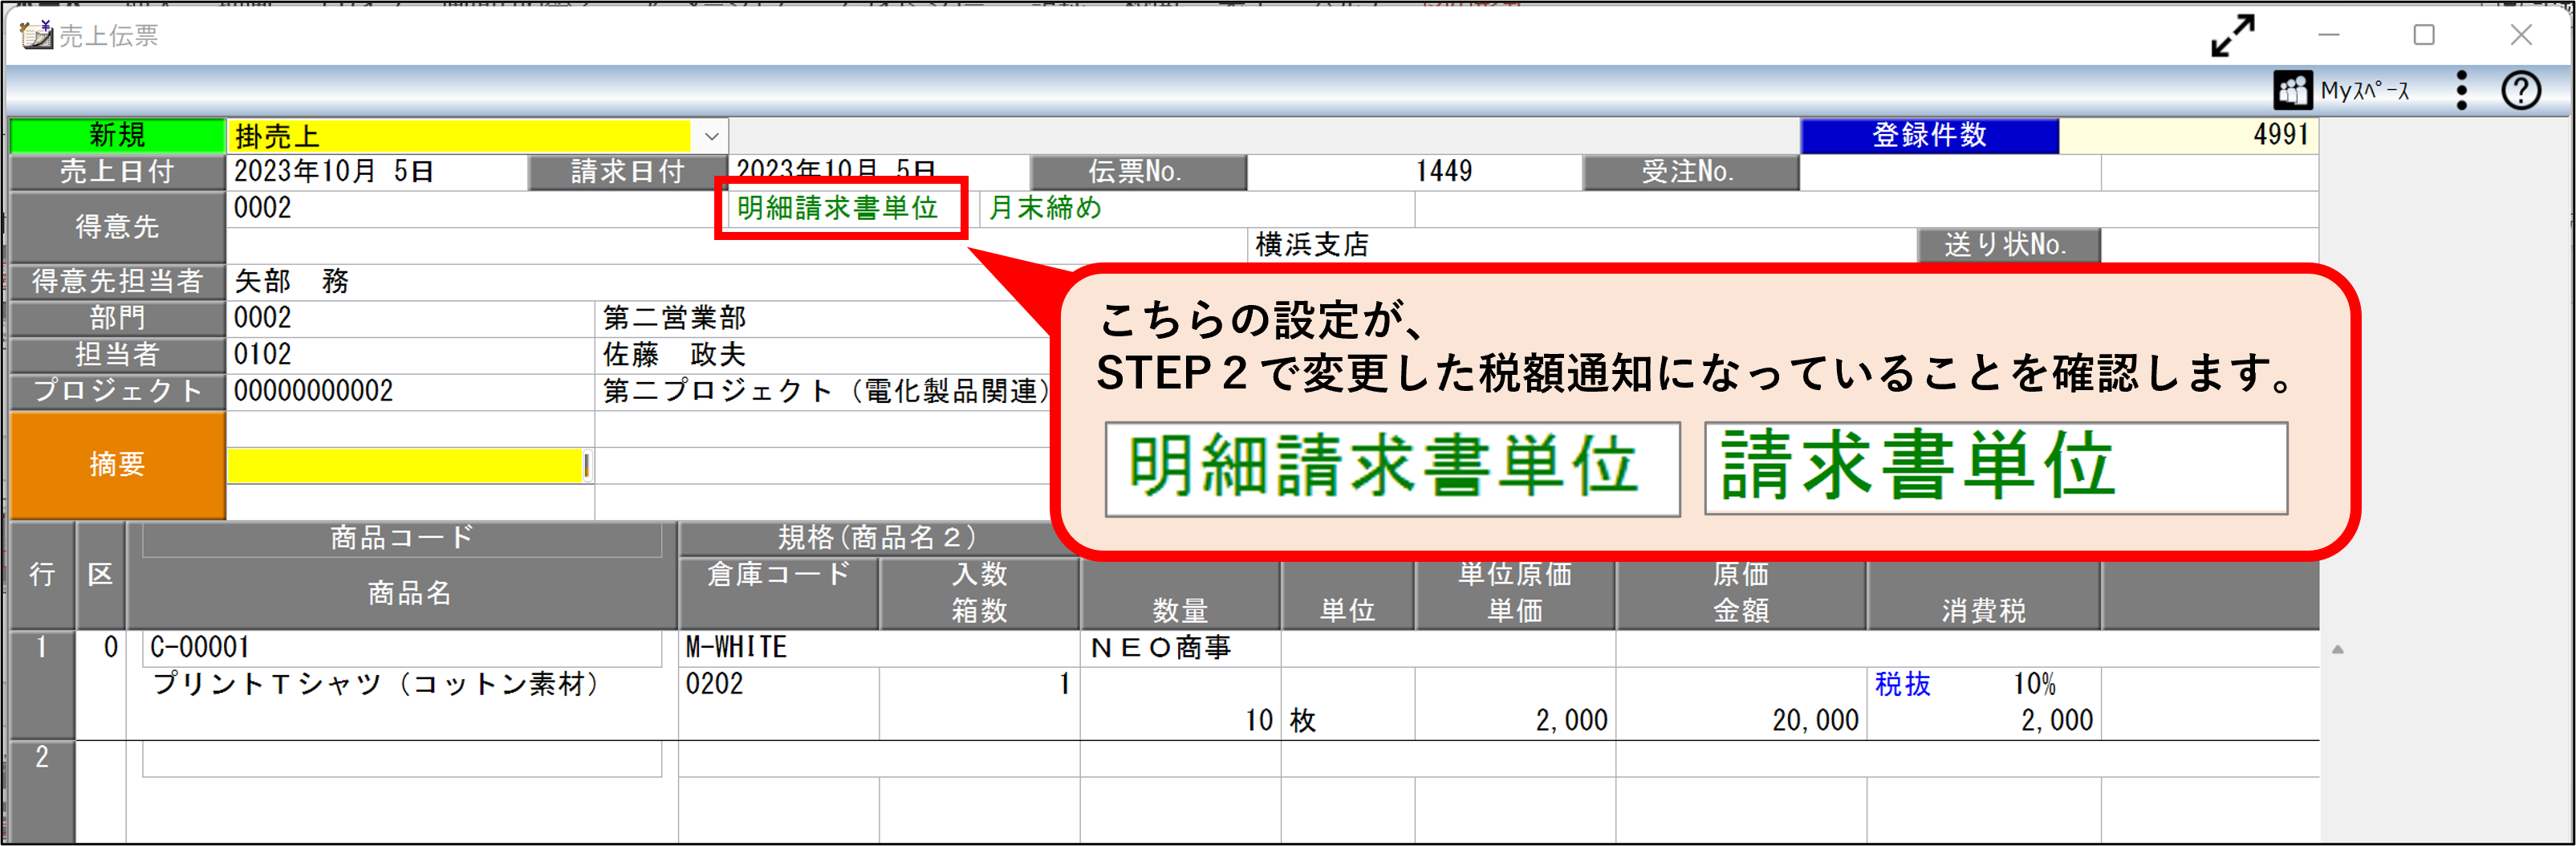The image size is (2576, 846).
Task: Click the 佐藤 政夫 name
Action: 674,355
